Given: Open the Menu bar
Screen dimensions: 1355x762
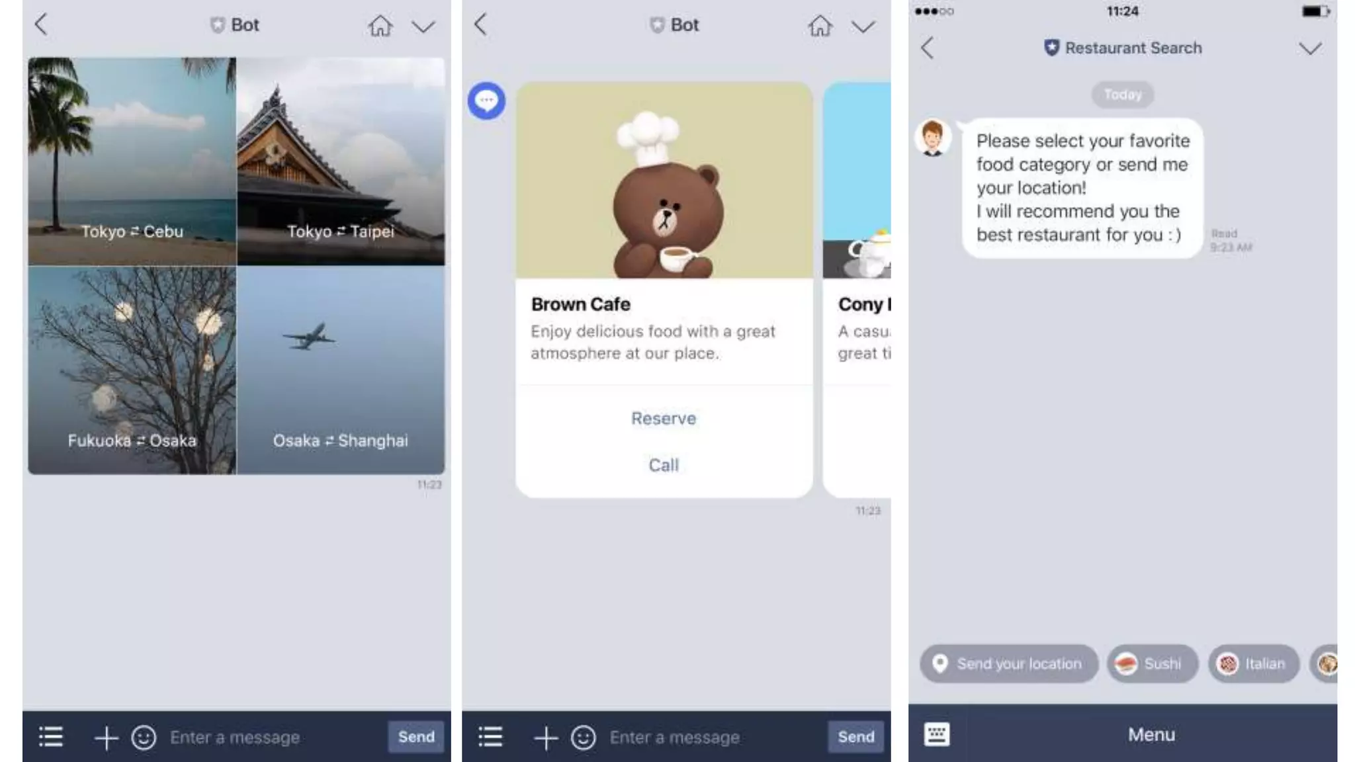Looking at the screenshot, I should pyautogui.click(x=1151, y=734).
